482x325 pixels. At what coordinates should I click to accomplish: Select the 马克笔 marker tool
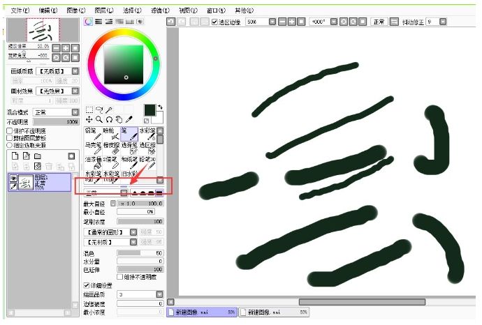coord(93,149)
